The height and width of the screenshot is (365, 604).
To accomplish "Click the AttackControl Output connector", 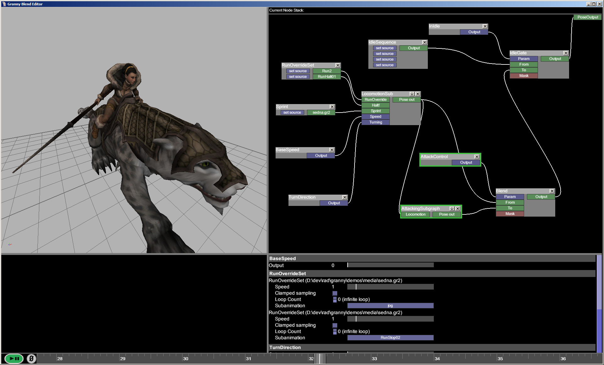I will point(466,163).
